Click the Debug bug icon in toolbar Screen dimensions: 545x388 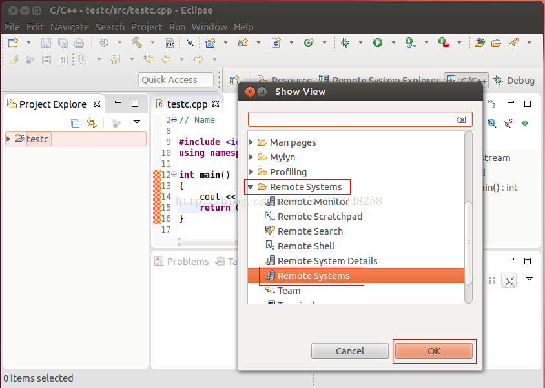click(x=345, y=43)
